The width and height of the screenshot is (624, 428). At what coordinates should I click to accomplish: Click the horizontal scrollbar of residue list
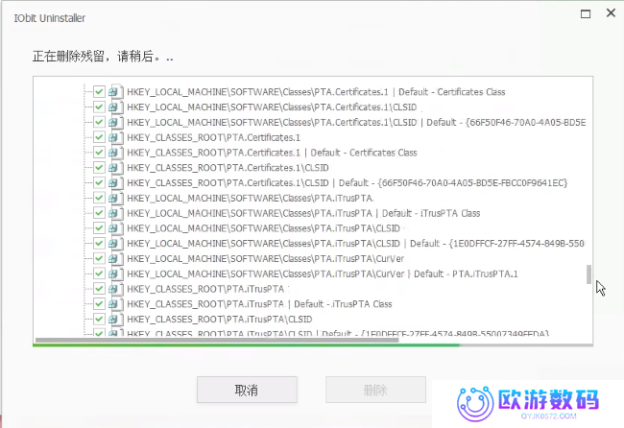(217, 340)
